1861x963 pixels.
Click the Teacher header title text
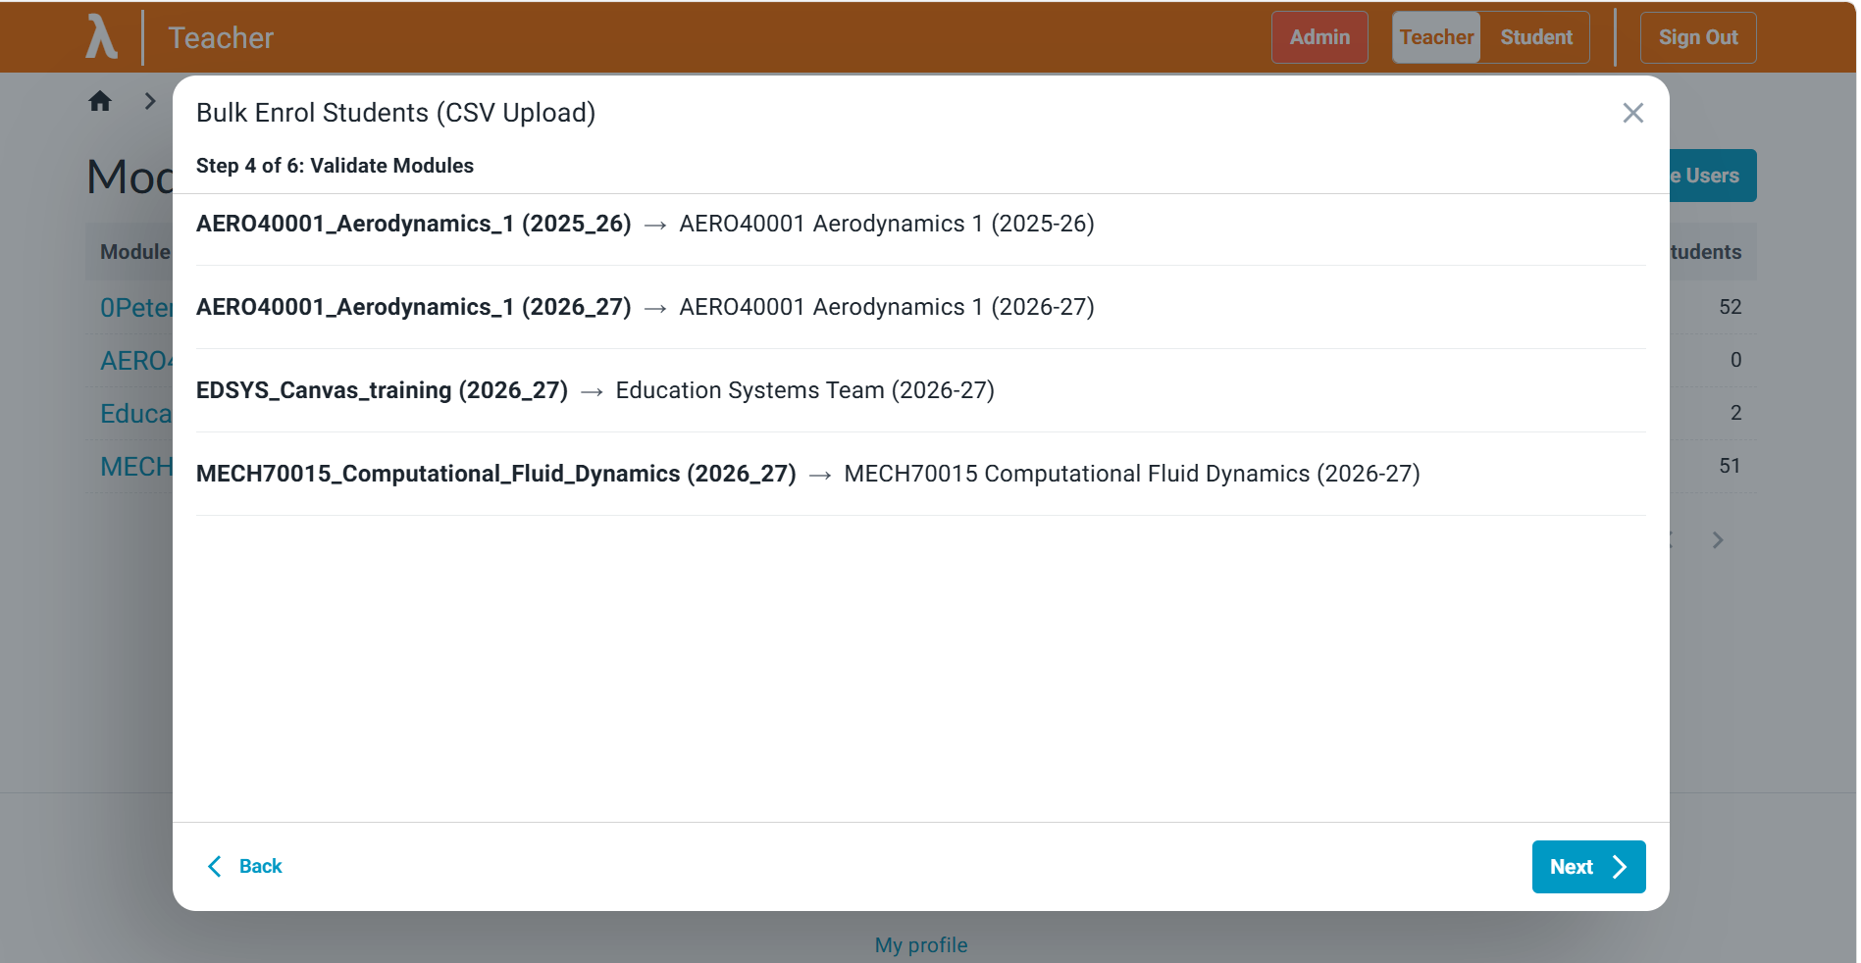[x=221, y=37]
